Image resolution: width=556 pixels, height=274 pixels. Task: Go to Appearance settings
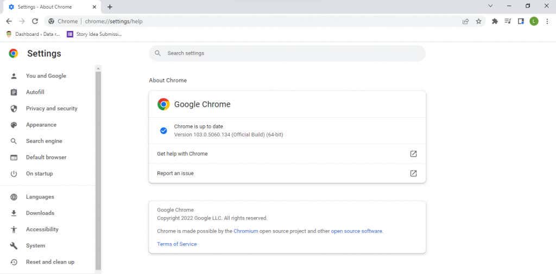[x=41, y=125]
